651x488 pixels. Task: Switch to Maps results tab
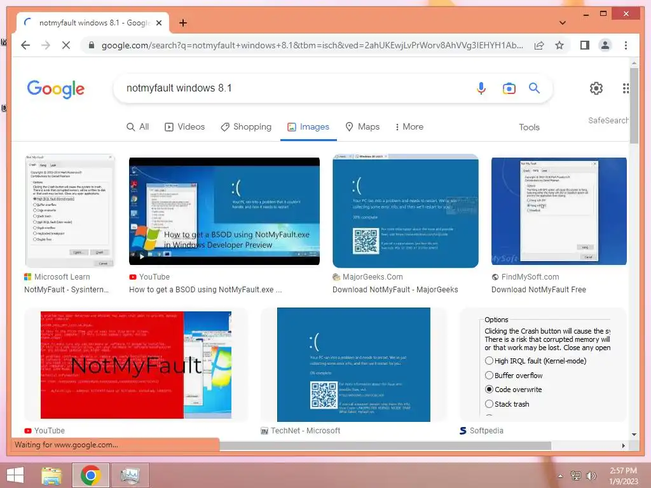point(362,127)
